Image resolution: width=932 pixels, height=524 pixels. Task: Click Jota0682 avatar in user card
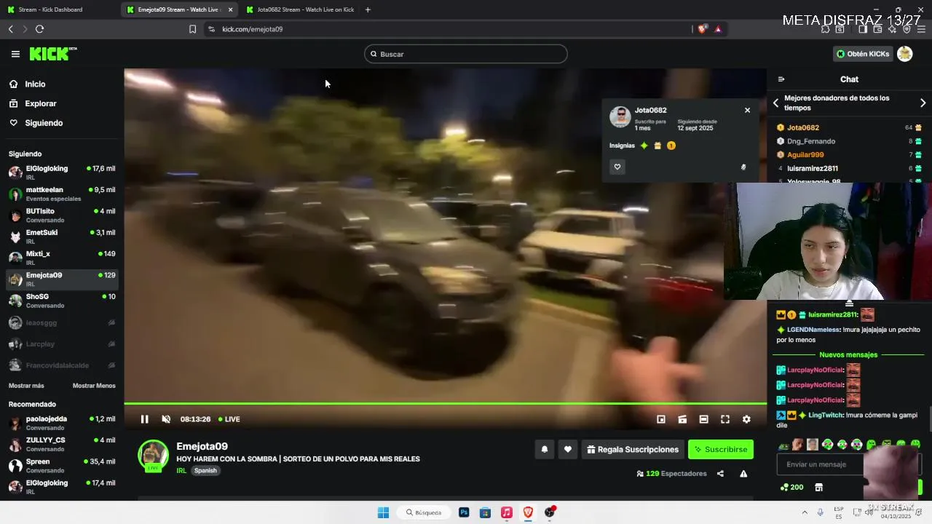pos(620,117)
